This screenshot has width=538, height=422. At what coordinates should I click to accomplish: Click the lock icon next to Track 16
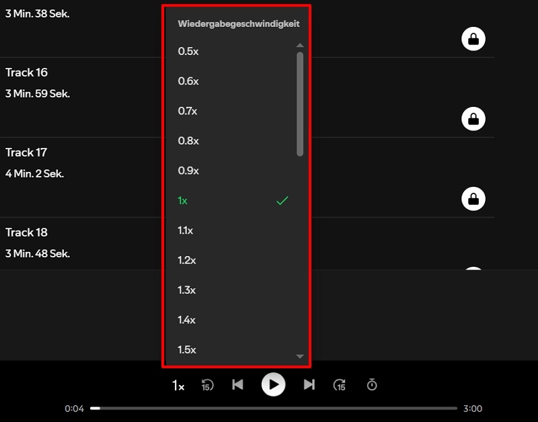click(473, 118)
